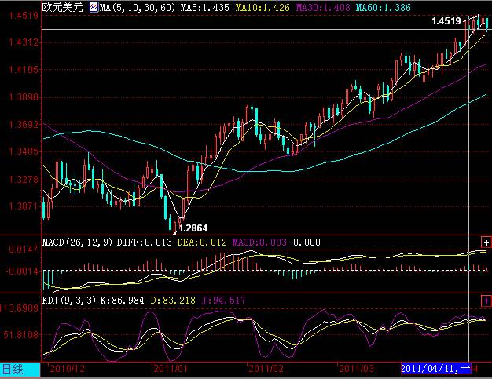Click the highlighted 2011/04/11 cursor date
This screenshot has width=492, height=379.
436,369
